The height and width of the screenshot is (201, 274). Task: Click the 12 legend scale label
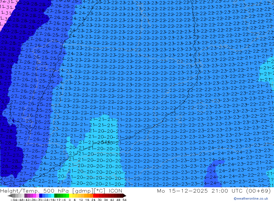81,200
